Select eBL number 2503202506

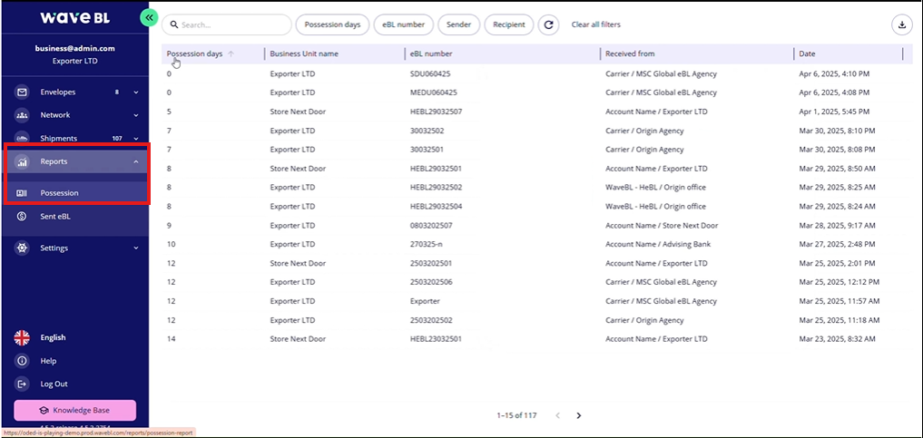431,282
